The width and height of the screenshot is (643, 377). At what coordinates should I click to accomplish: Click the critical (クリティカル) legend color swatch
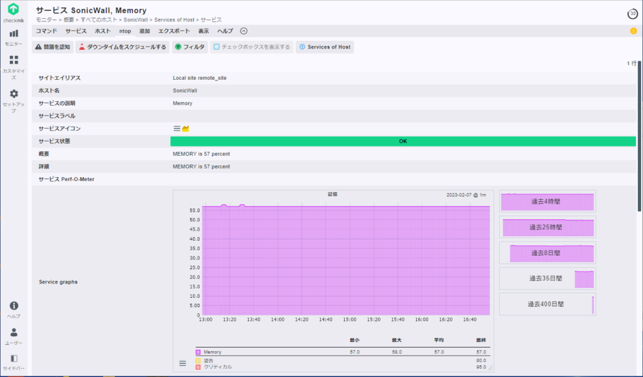click(198, 367)
